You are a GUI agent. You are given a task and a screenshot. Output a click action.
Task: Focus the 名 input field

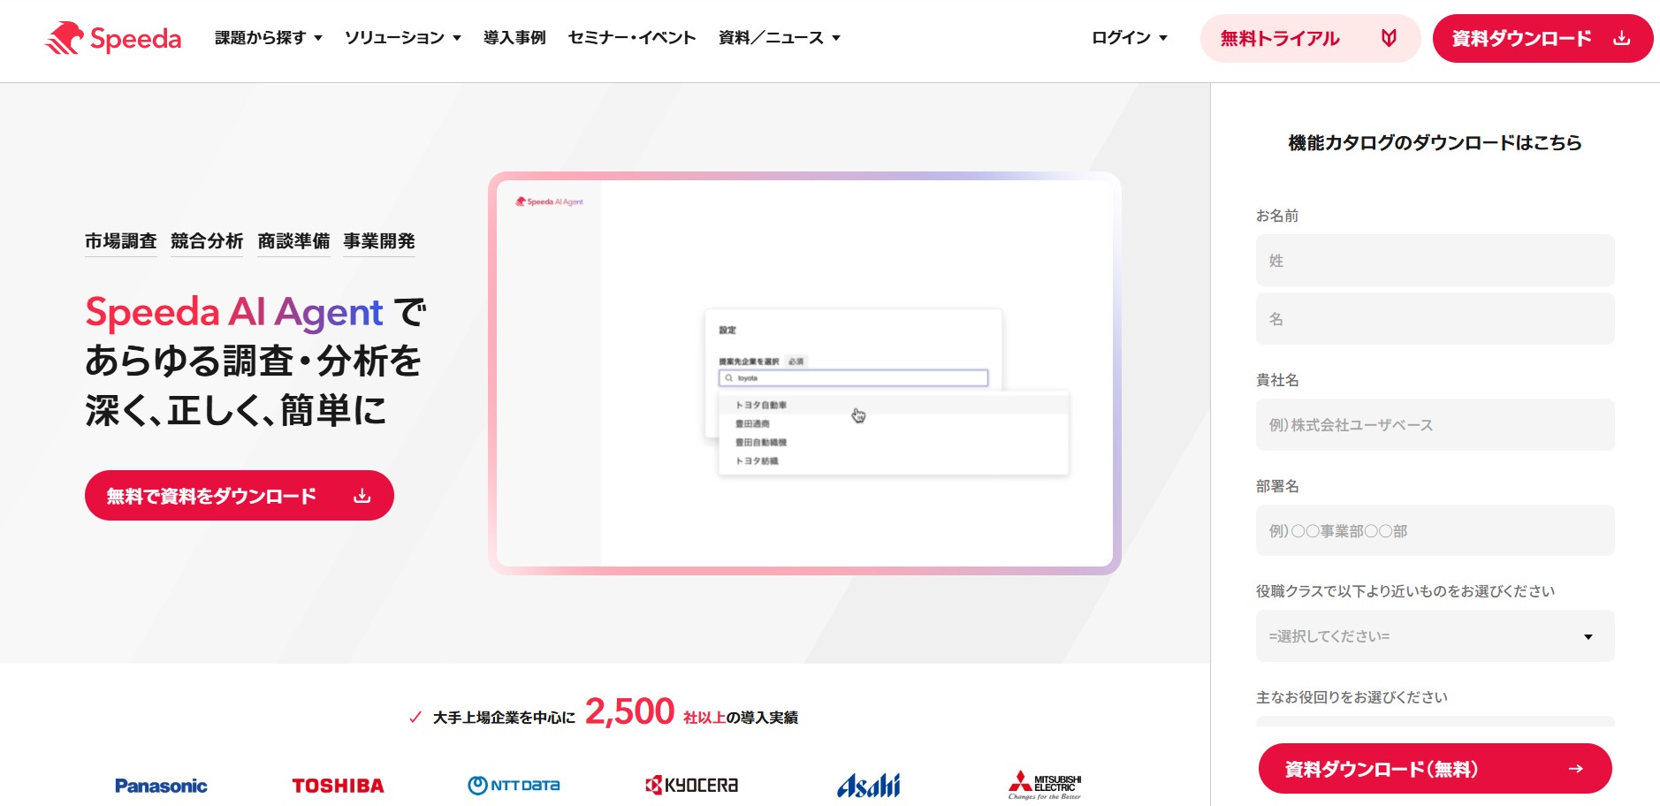tap(1435, 319)
